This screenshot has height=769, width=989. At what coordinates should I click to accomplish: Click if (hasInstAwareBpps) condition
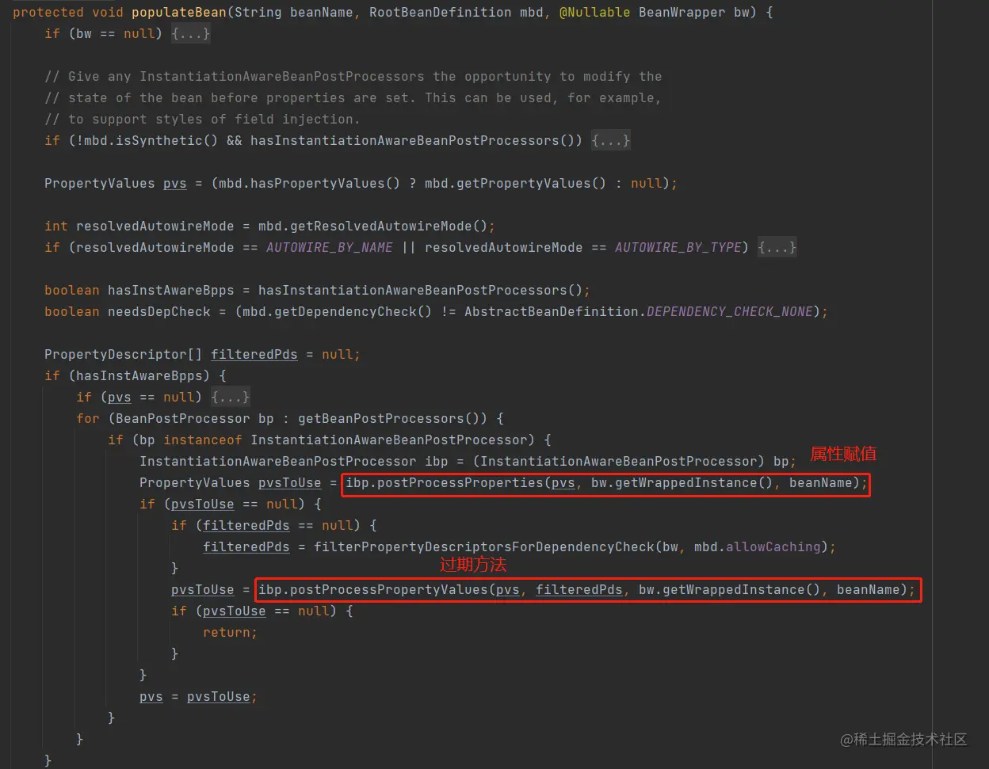click(136, 376)
